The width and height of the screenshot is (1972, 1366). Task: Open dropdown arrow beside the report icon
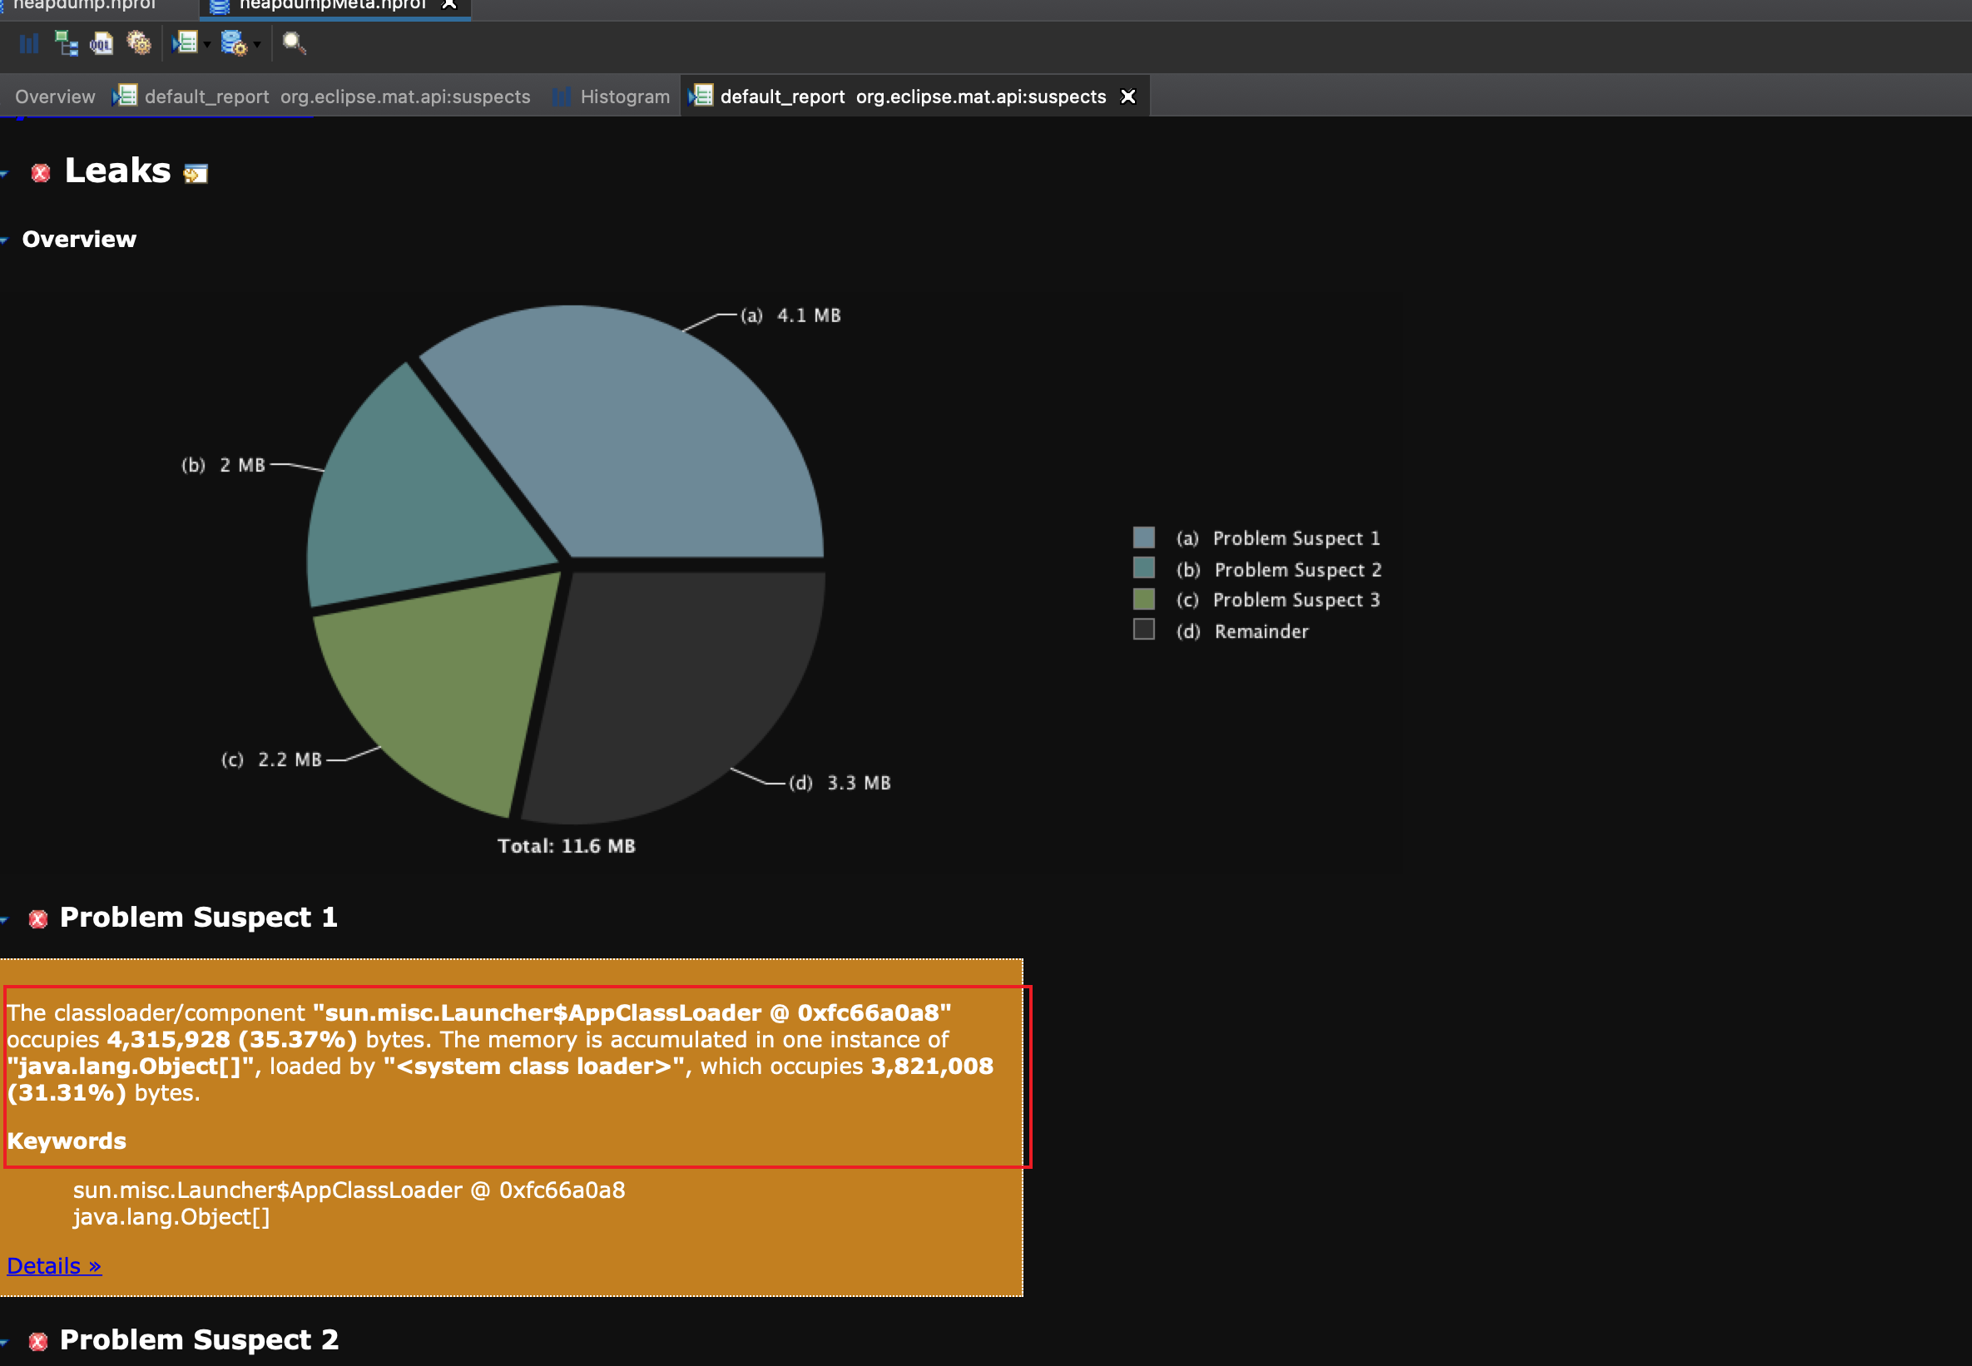(x=207, y=46)
